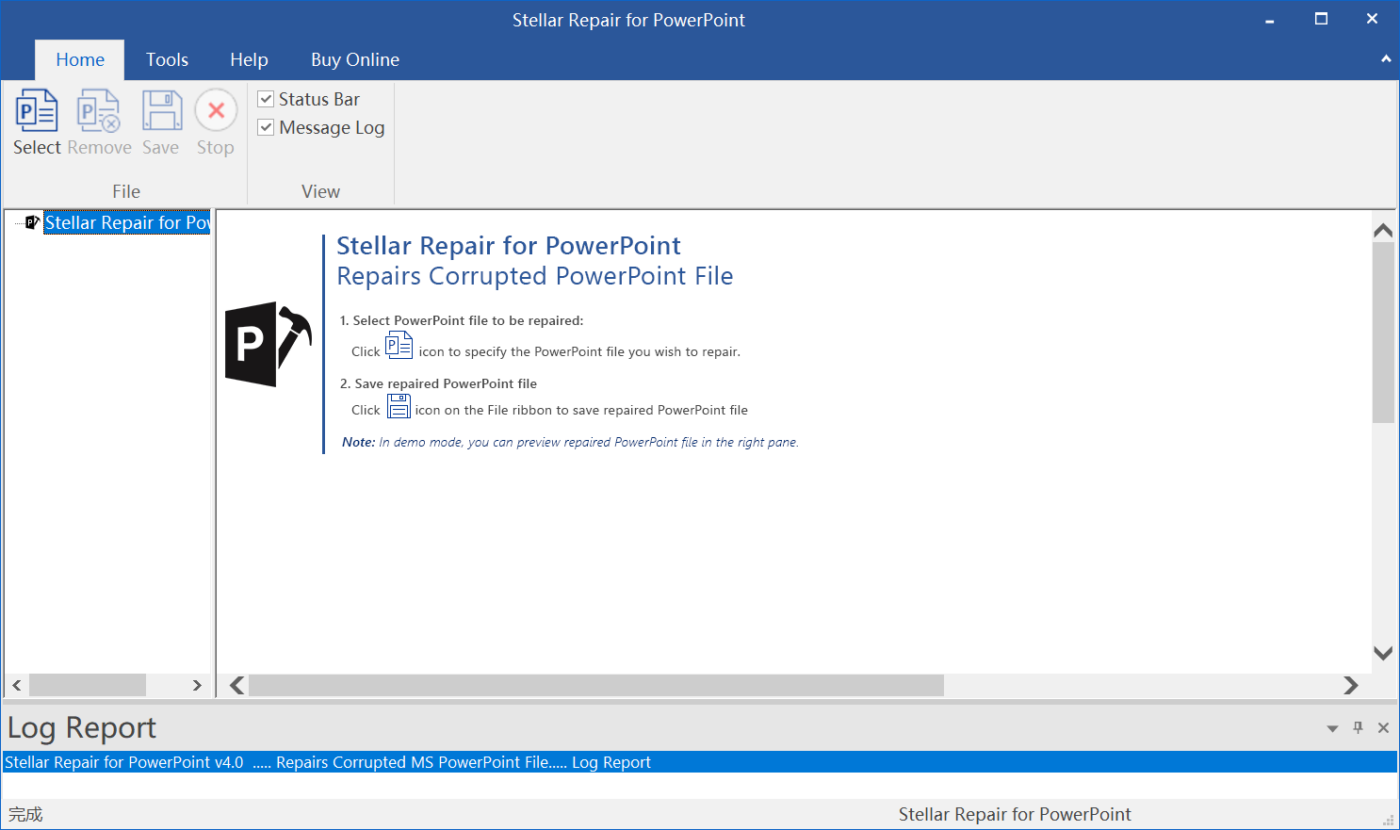Select the highlighted log report entry line

point(700,762)
